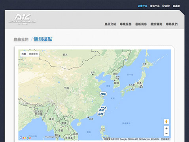
Task: Click the Google logo on map
Action: click(x=25, y=138)
